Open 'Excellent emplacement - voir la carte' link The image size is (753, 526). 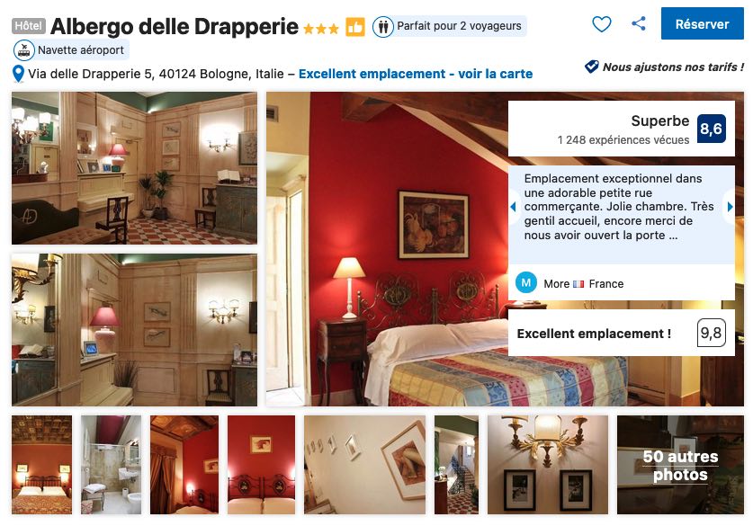416,74
